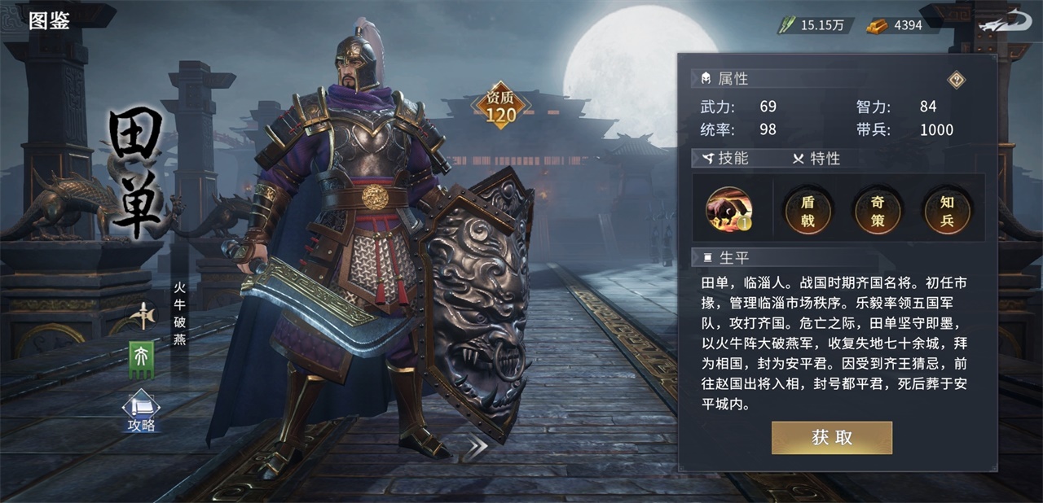Click the 图鉴 title label
The image size is (1043, 503).
pos(49,21)
